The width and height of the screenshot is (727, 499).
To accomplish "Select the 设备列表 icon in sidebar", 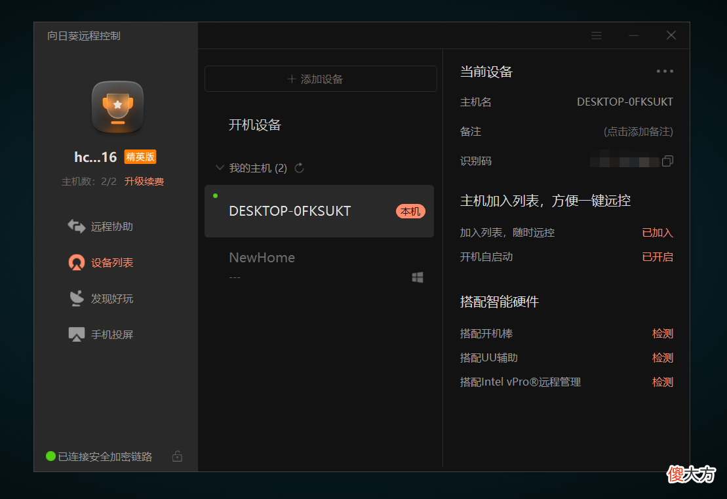I will click(77, 262).
